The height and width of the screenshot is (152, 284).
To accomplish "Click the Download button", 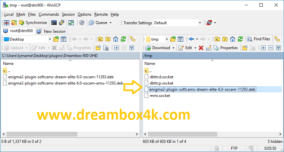I will tap(158, 48).
